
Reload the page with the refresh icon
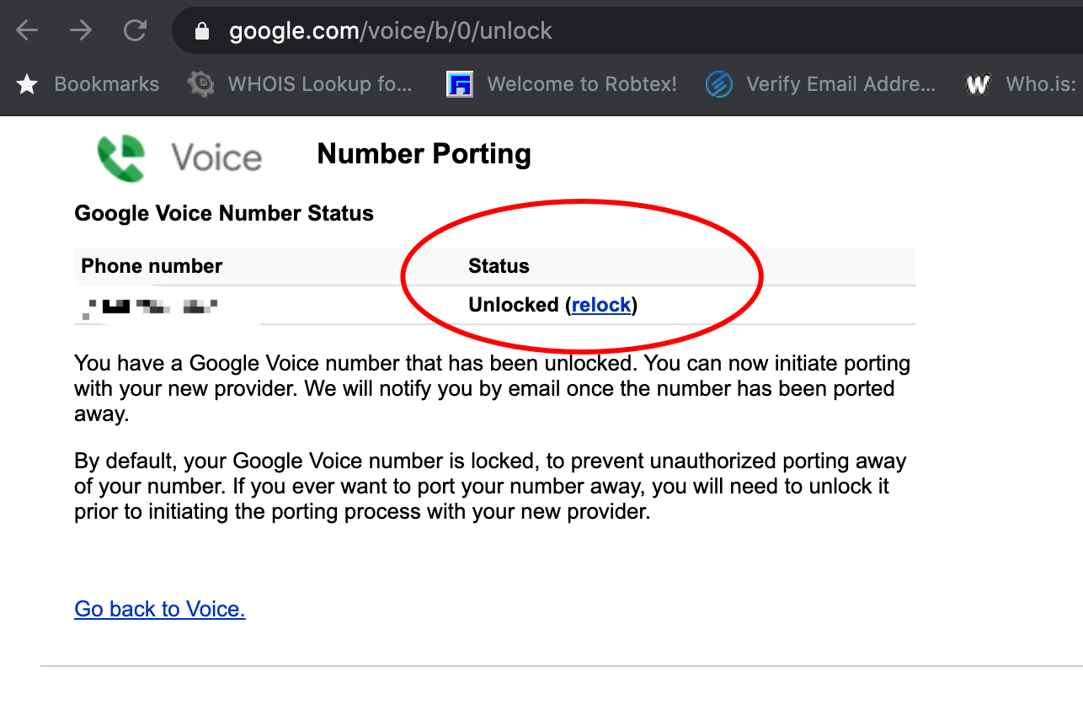[135, 31]
